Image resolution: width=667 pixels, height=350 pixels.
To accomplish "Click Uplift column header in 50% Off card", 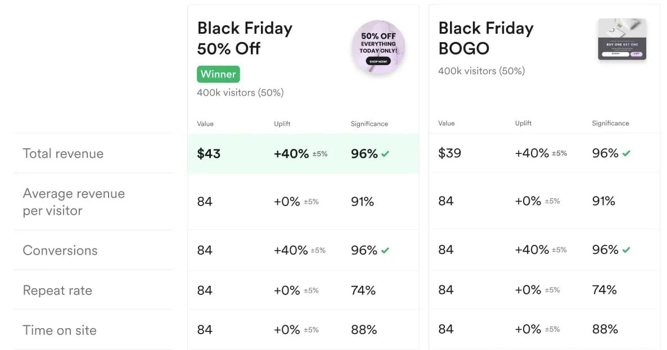I will coord(282,124).
